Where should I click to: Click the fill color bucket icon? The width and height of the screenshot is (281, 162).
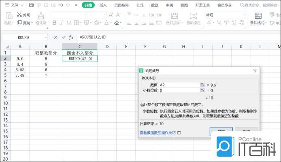tap(97, 23)
